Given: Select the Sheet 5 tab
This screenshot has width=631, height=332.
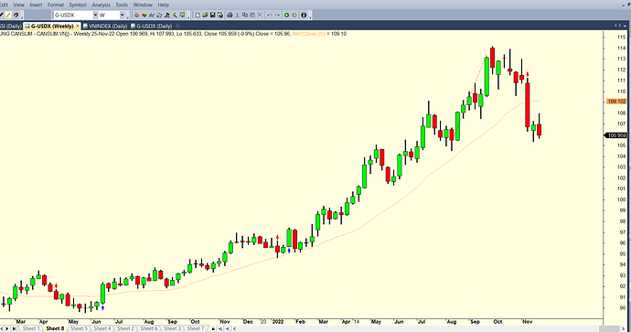Looking at the screenshot, I should pos(79,328).
